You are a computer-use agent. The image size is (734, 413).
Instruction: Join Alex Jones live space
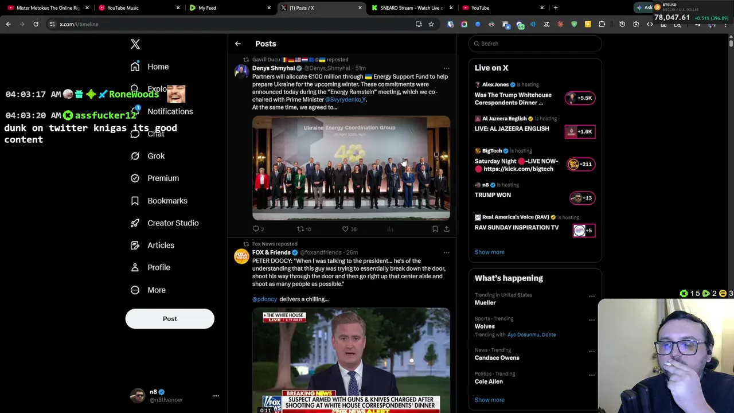click(580, 98)
